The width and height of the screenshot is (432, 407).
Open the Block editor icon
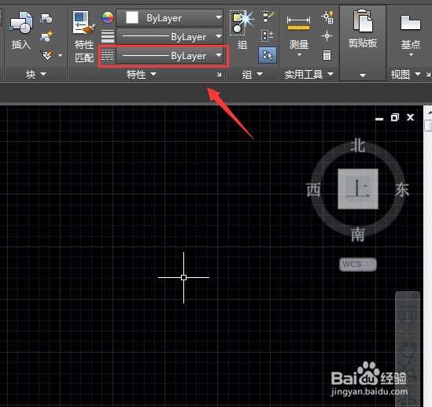pos(46,36)
